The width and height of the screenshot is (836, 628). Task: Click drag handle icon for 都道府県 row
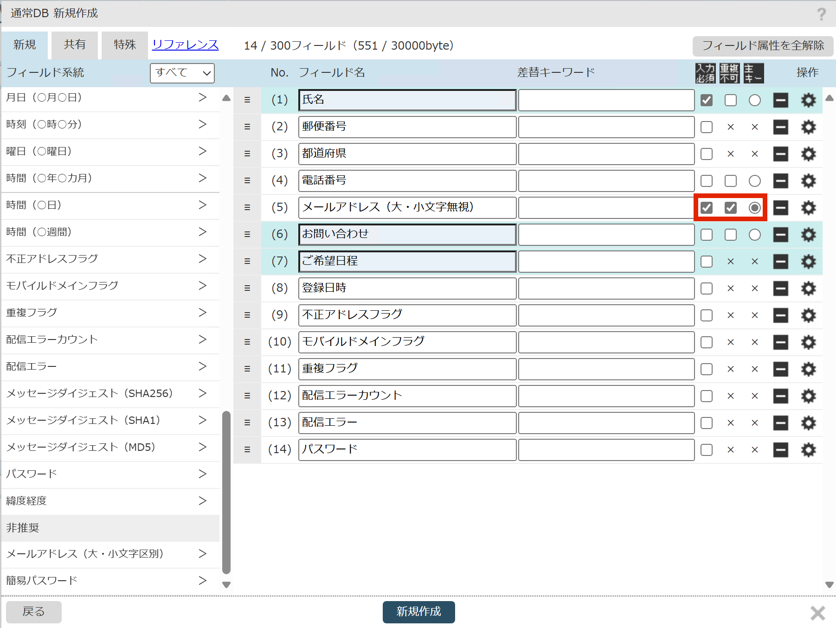(x=247, y=154)
